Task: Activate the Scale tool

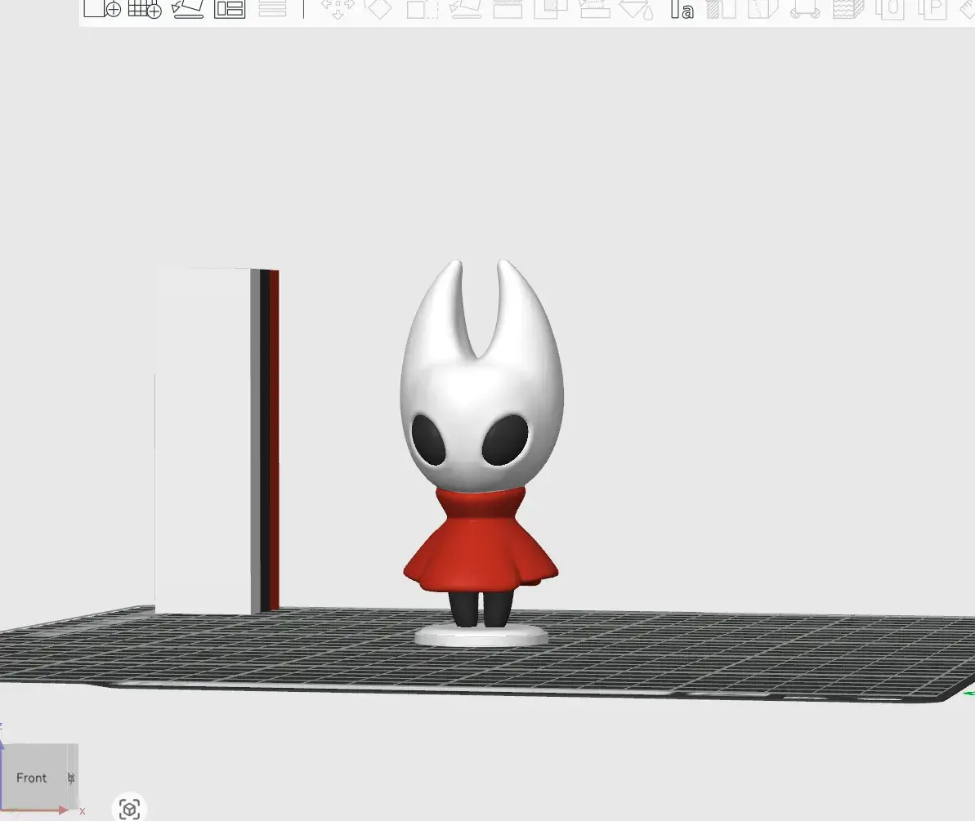Action: 422,11
